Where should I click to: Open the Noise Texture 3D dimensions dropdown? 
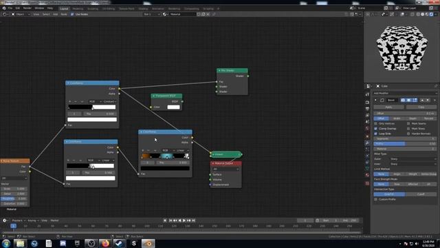(14, 178)
